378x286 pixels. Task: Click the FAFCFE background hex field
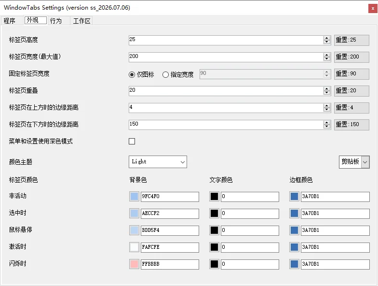tap(170, 247)
